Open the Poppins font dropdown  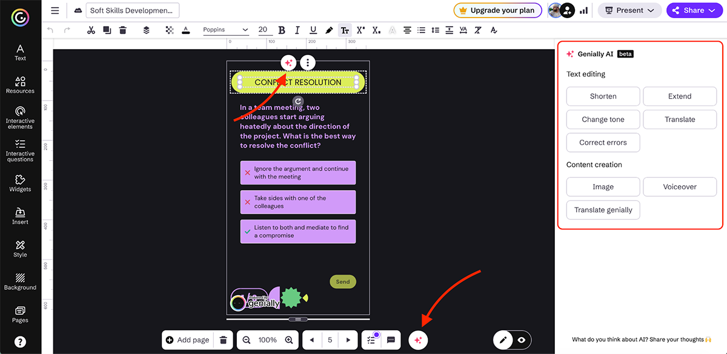click(227, 29)
